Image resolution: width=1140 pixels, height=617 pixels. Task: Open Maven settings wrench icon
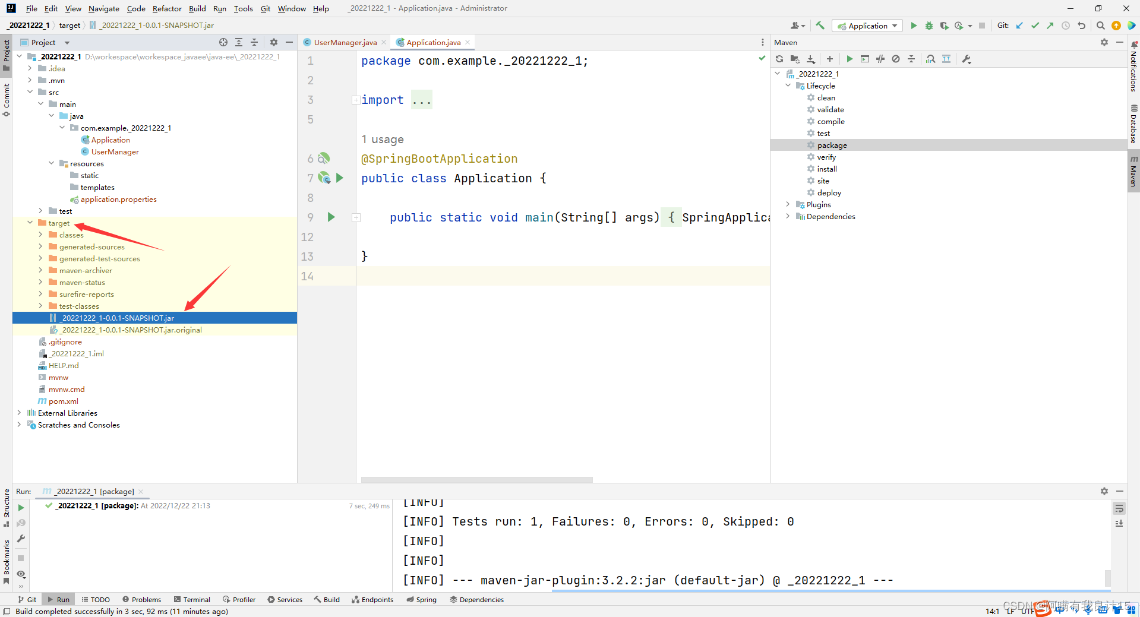pyautogui.click(x=967, y=59)
